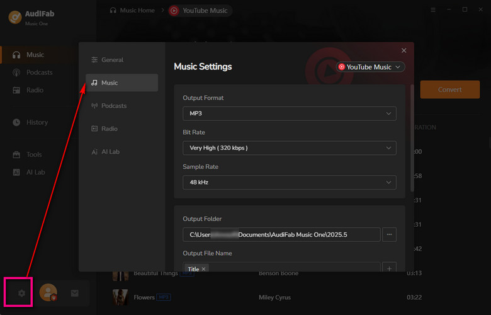This screenshot has height=315, width=491.
Task: Click the Output Folder path field
Action: point(281,235)
